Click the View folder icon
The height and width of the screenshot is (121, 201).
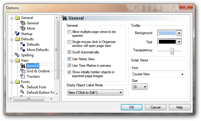tap(17, 60)
